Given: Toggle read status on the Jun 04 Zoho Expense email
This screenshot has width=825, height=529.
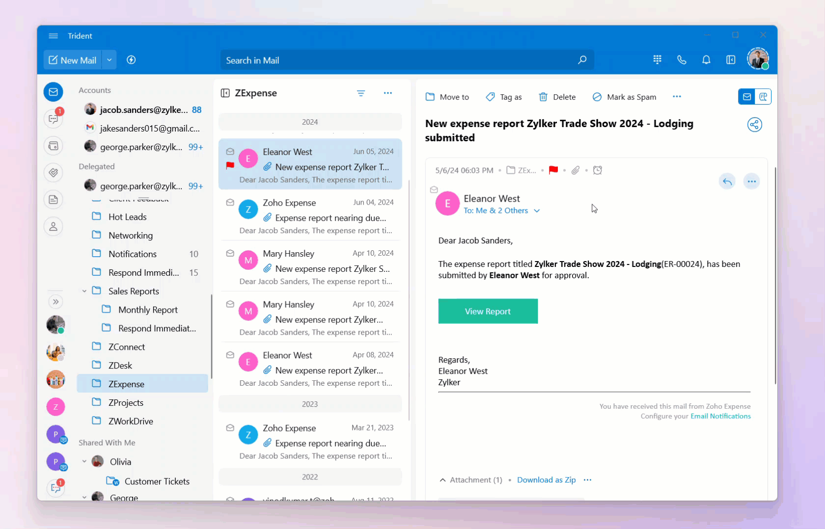Looking at the screenshot, I should tap(230, 202).
